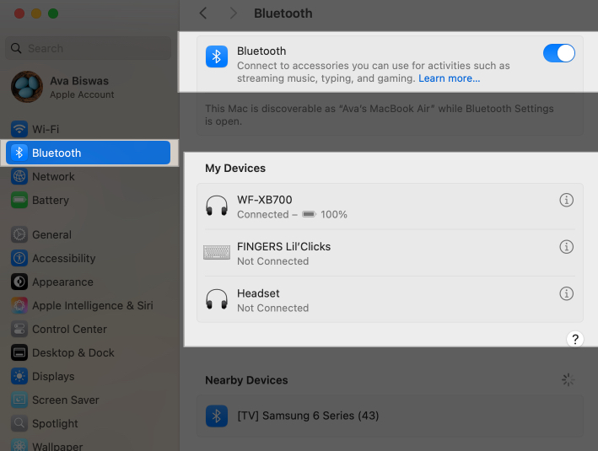The width and height of the screenshot is (598, 451).
Task: Click the Control Center icon
Action: (19, 330)
